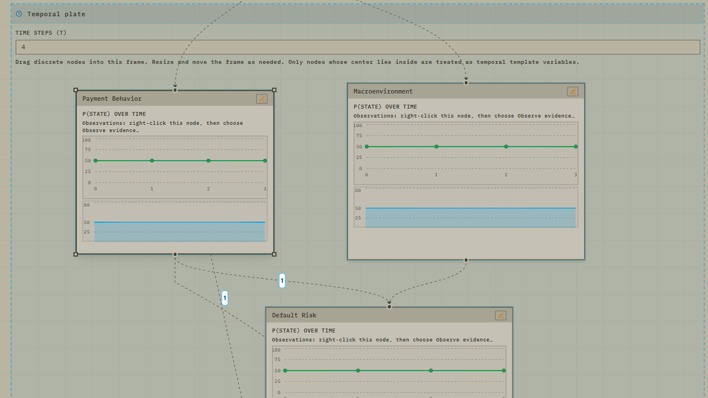Click the Temporal plate clock icon
Screen dimensions: 708x398
19,13
